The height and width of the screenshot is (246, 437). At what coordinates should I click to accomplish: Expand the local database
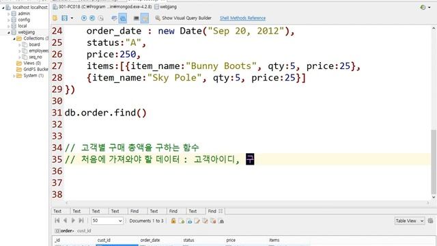9,26
